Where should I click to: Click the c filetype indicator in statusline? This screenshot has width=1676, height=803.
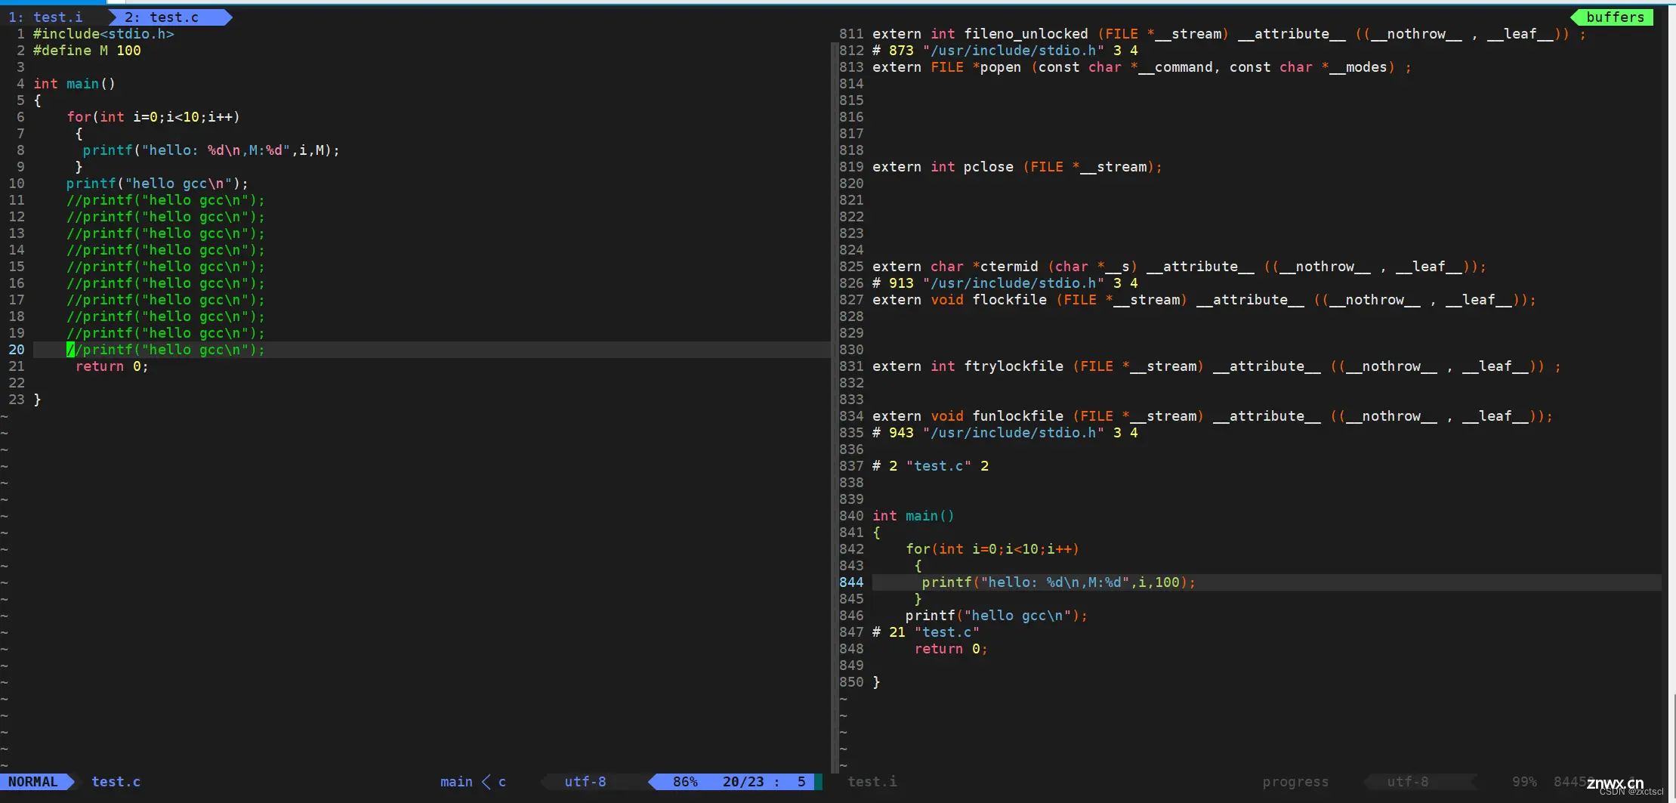point(502,782)
